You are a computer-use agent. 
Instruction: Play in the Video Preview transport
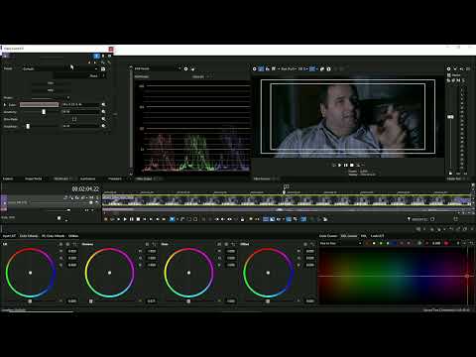[339, 165]
